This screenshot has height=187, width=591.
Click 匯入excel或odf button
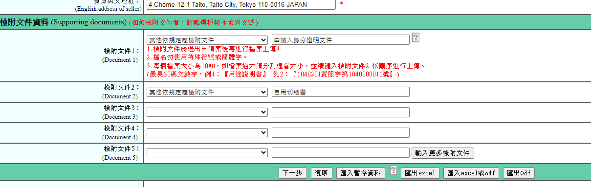click(x=471, y=173)
